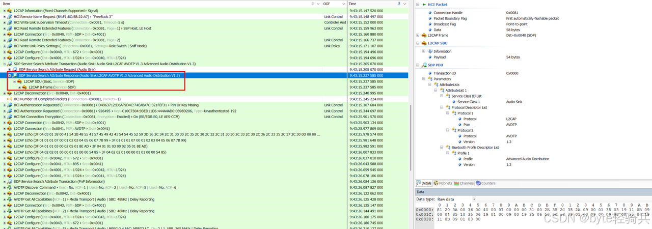Collapse the Protocol Descriptor List node
Viewport: 652px width, 229px height.
[x=441, y=107]
